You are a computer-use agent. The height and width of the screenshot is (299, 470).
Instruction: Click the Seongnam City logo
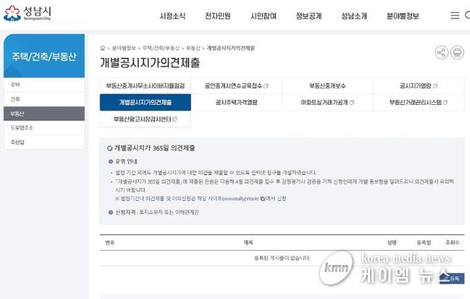pyautogui.click(x=27, y=13)
